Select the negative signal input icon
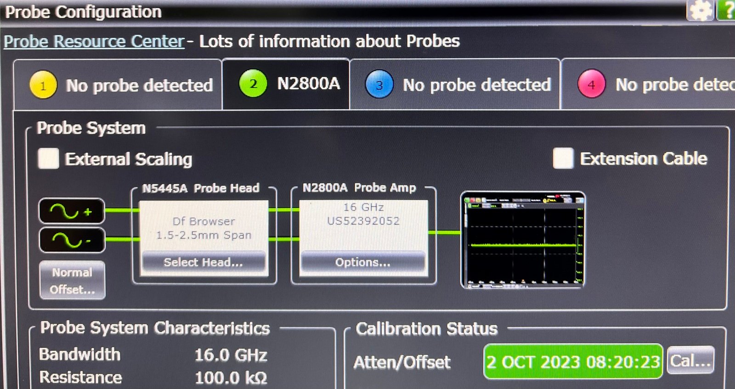The height and width of the screenshot is (389, 735). point(72,240)
